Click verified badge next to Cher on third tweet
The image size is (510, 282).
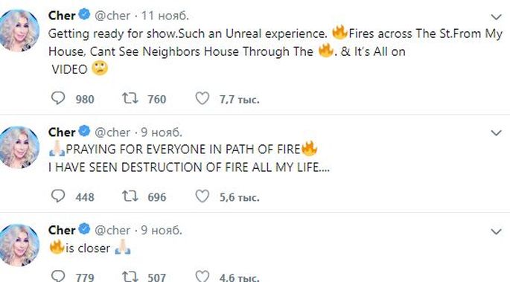tap(84, 228)
